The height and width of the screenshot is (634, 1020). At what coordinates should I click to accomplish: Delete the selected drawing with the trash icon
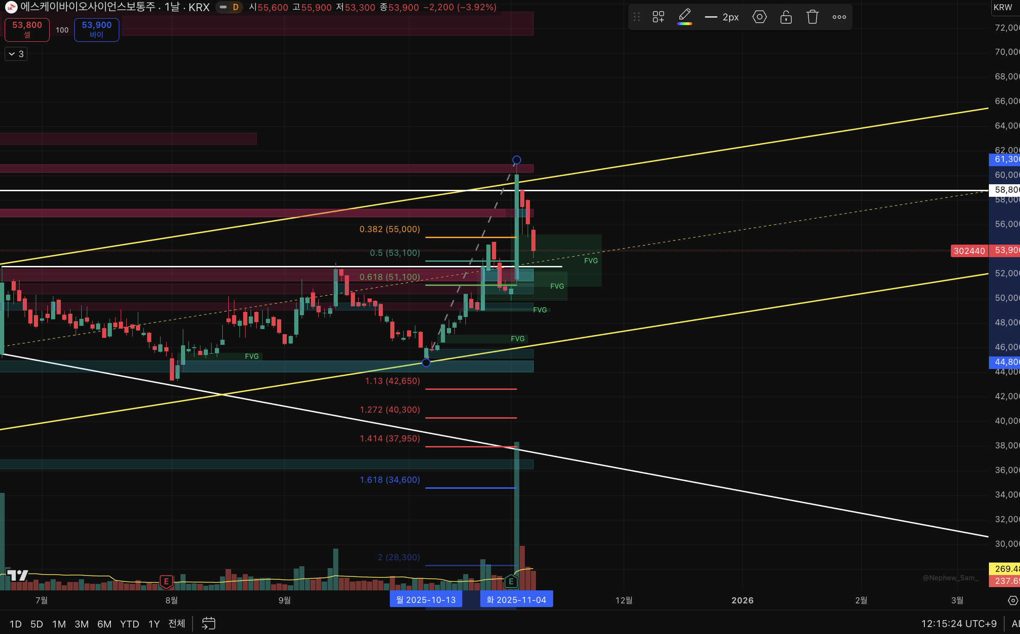[x=812, y=17]
